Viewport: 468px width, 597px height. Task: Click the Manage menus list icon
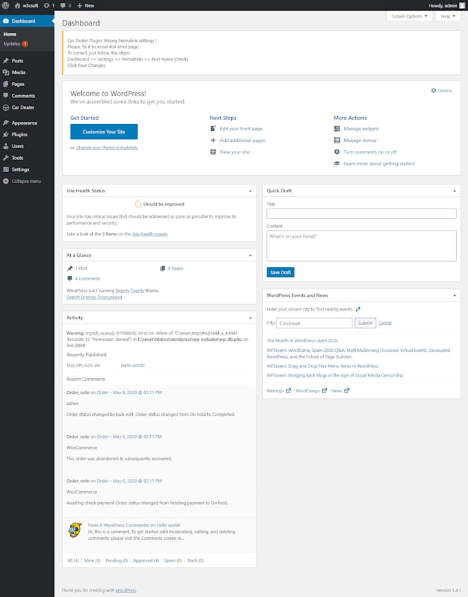pyautogui.click(x=337, y=140)
